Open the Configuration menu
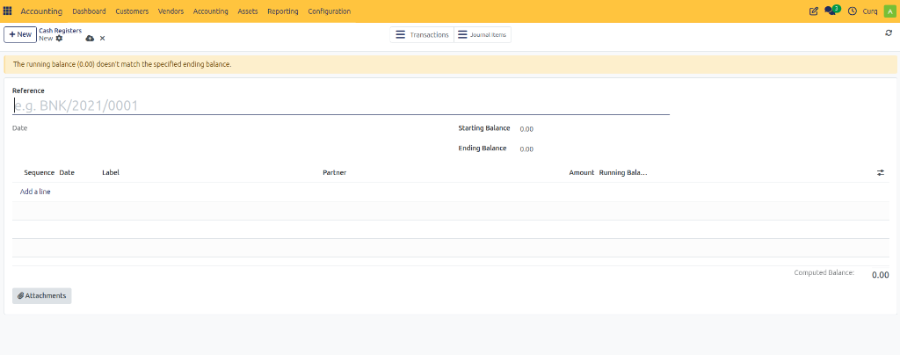The width and height of the screenshot is (900, 355). pos(330,11)
